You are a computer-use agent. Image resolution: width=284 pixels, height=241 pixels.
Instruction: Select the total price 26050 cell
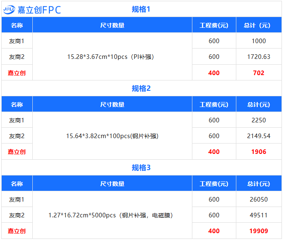pos(259,200)
